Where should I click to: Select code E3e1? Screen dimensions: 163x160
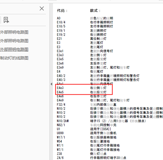tap(60, 51)
